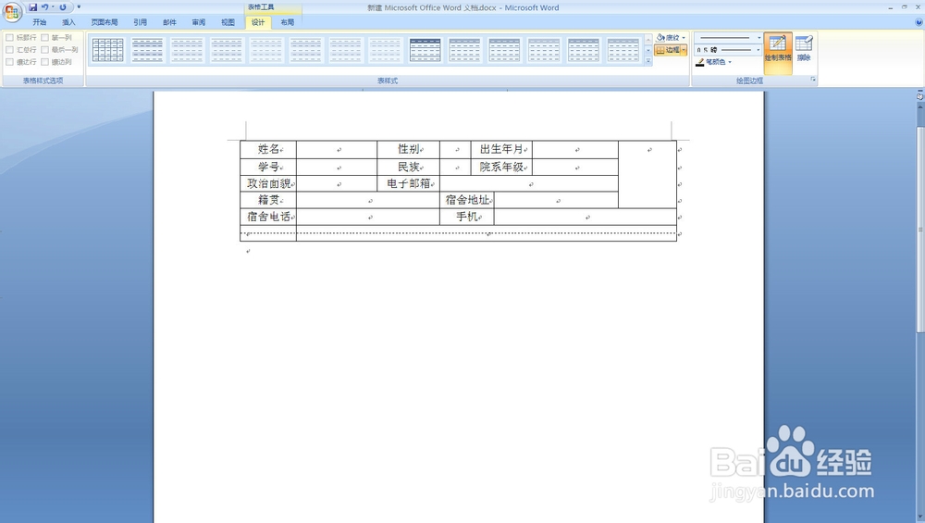Move table styles gallery to the previous row
The height and width of the screenshot is (523, 925).
648,39
